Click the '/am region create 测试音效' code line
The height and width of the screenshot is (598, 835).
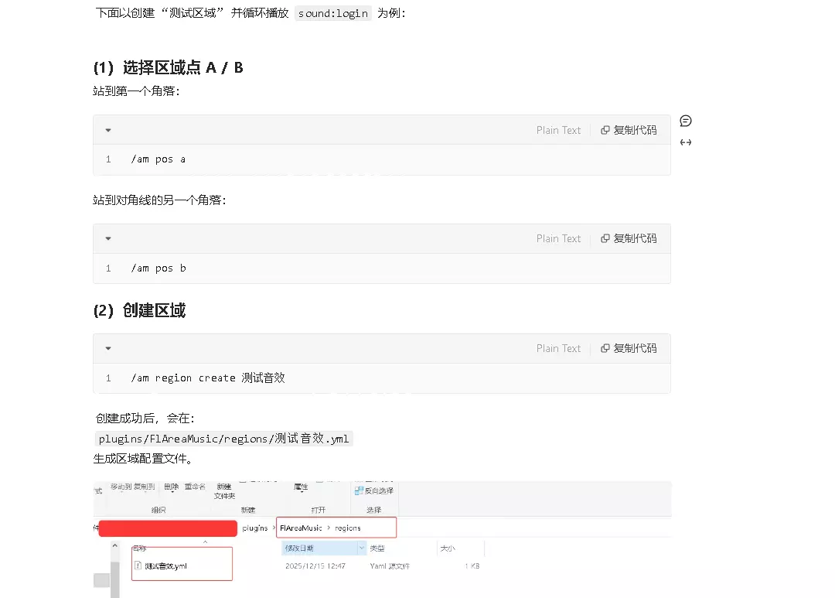coord(208,378)
